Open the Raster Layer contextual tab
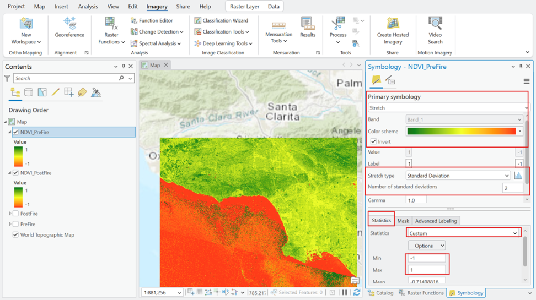536x300 pixels. coord(244,7)
